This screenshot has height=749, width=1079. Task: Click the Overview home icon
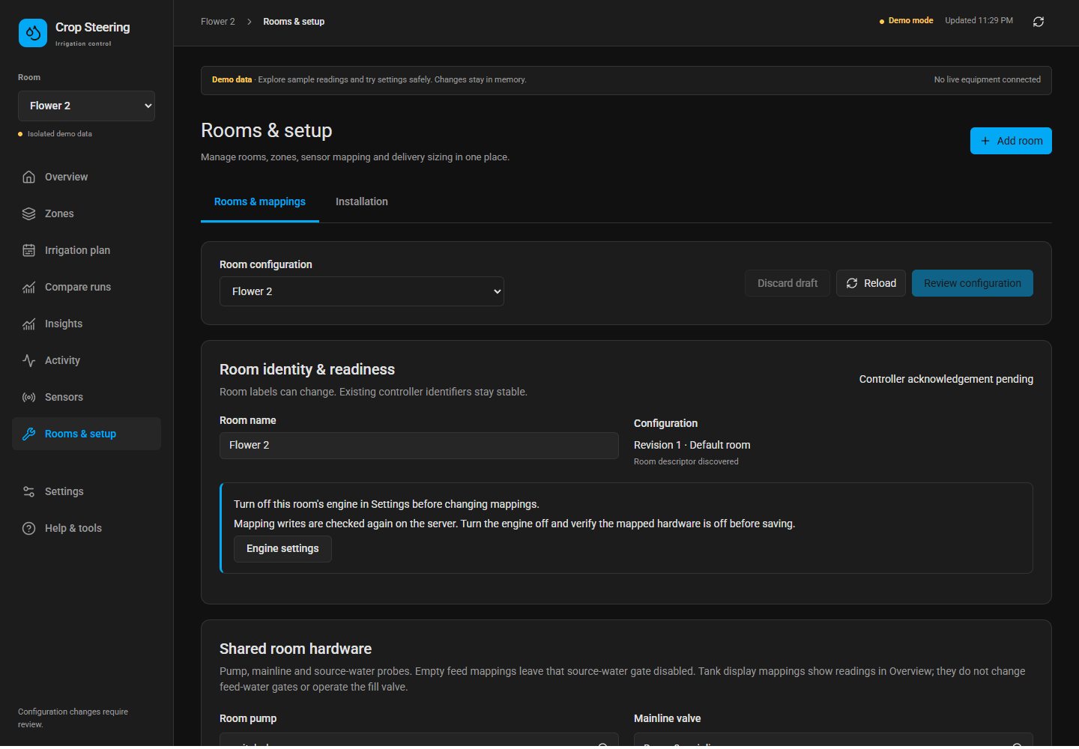[29, 177]
